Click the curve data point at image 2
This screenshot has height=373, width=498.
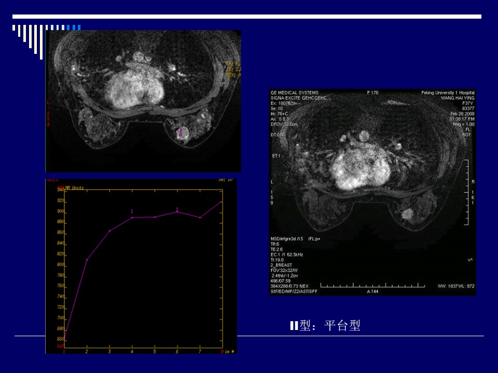click(87, 260)
